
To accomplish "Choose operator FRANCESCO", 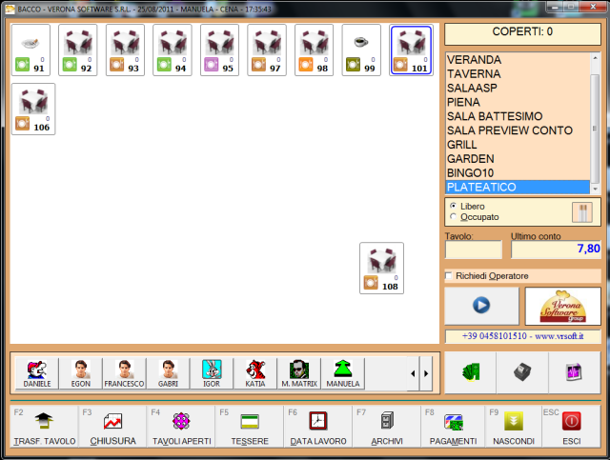I will coord(124,373).
